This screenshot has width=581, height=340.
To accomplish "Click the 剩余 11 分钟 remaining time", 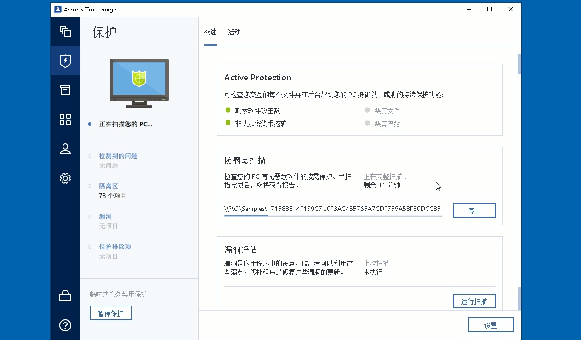I will tap(382, 186).
